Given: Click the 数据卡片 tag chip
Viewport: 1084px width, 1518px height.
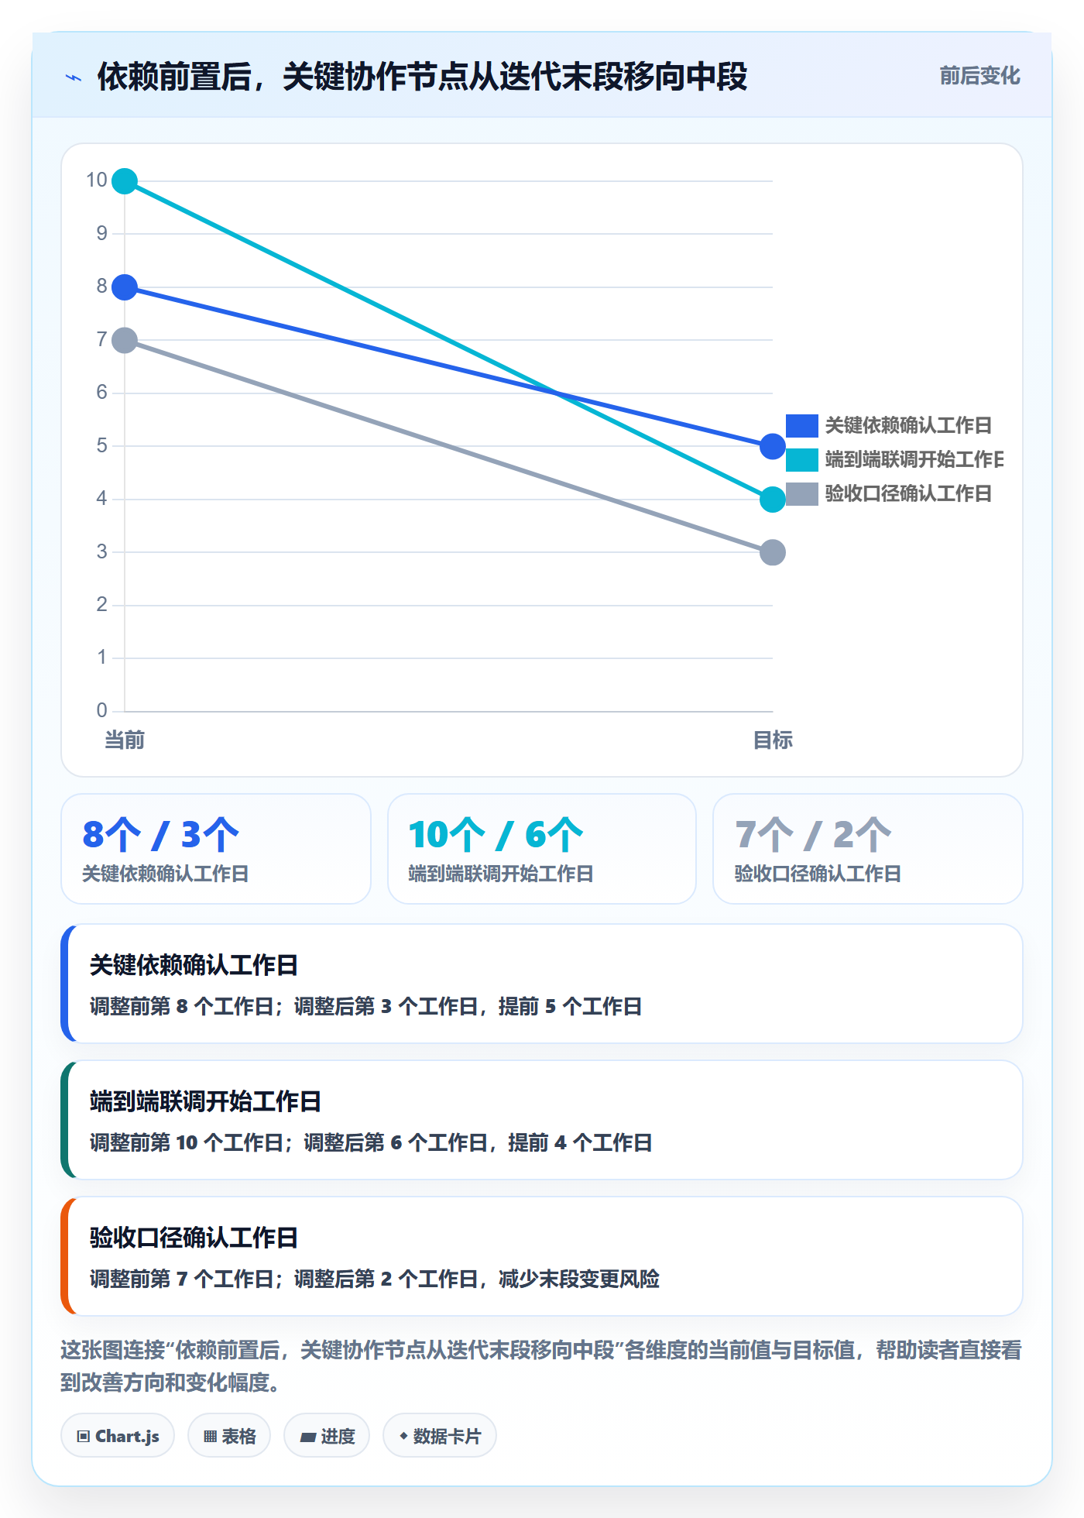Looking at the screenshot, I should pos(440,1436).
